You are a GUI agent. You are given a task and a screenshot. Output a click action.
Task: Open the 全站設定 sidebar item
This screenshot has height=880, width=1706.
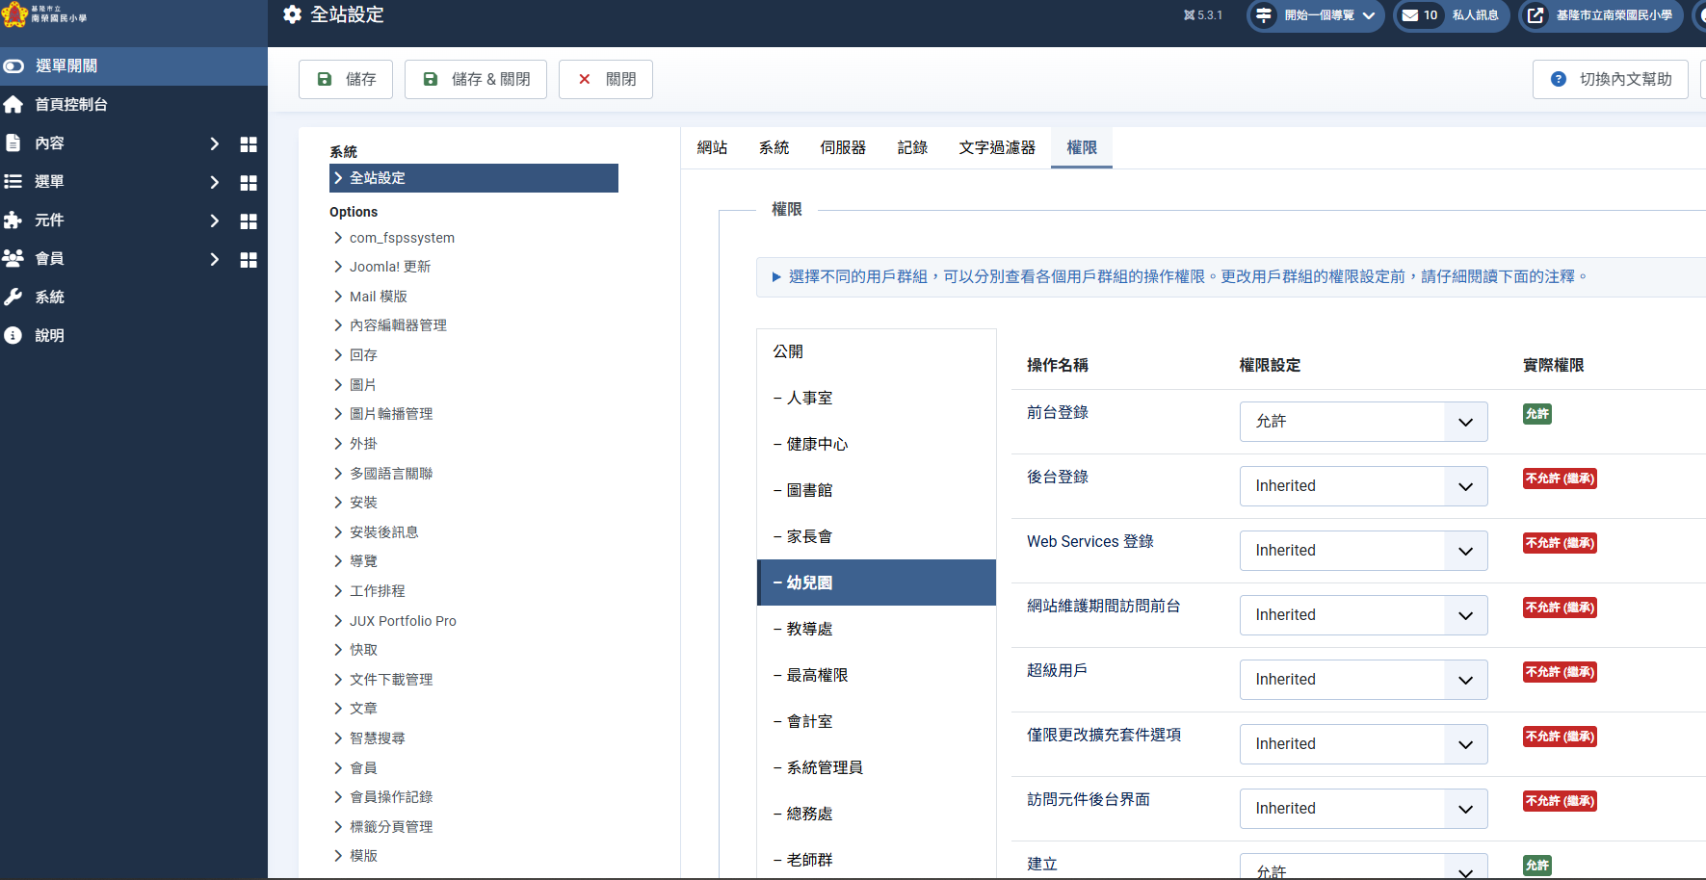[x=474, y=178]
